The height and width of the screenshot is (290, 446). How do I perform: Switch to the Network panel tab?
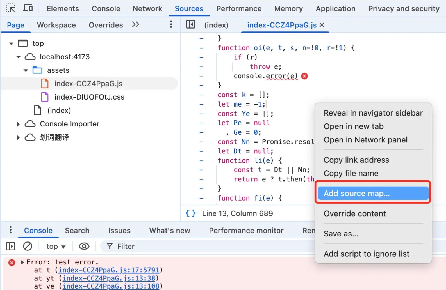tap(147, 9)
